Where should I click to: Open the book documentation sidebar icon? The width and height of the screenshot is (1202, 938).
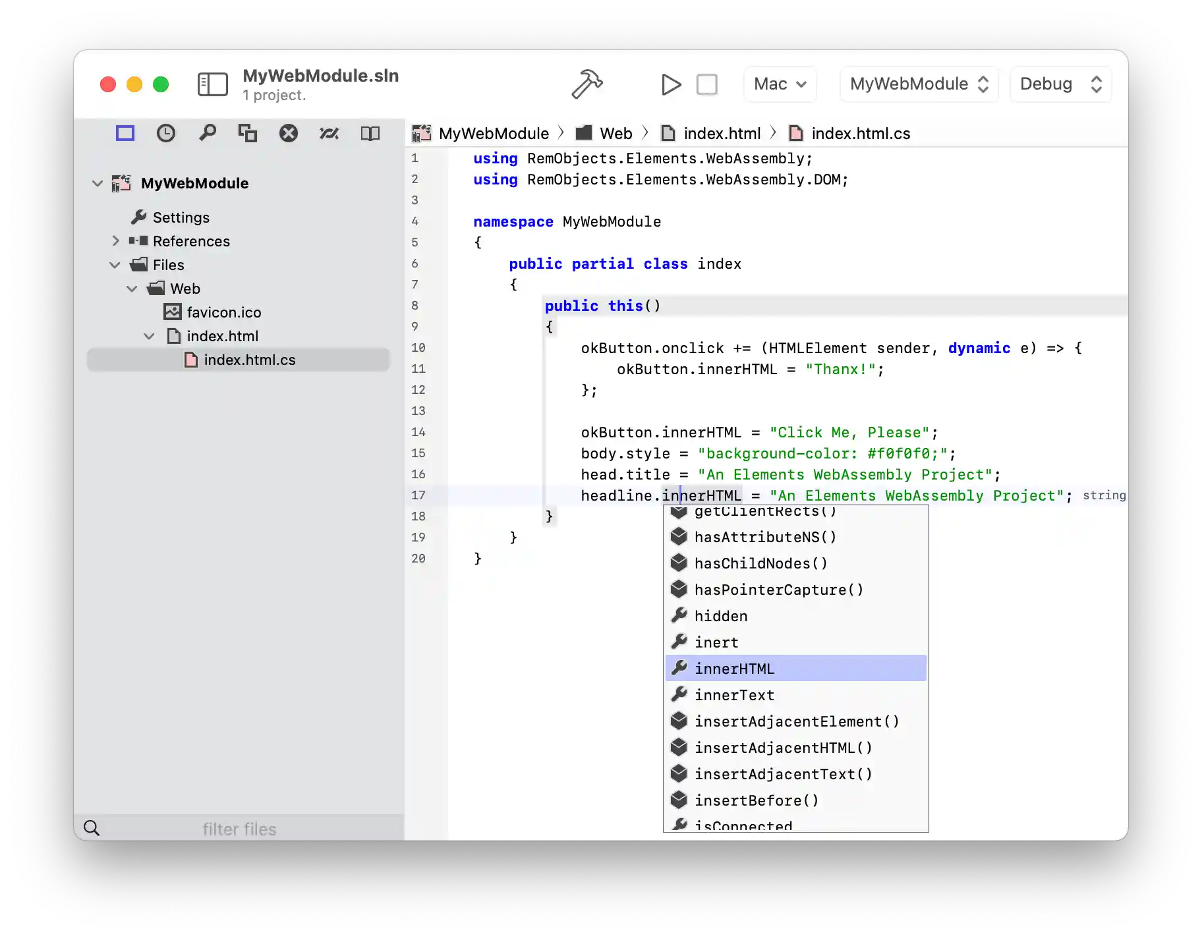(370, 134)
